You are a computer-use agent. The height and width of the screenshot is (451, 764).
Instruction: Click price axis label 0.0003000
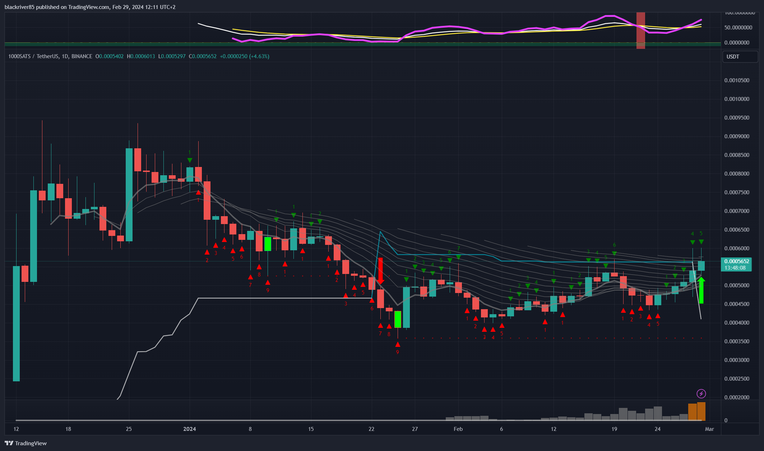(737, 360)
